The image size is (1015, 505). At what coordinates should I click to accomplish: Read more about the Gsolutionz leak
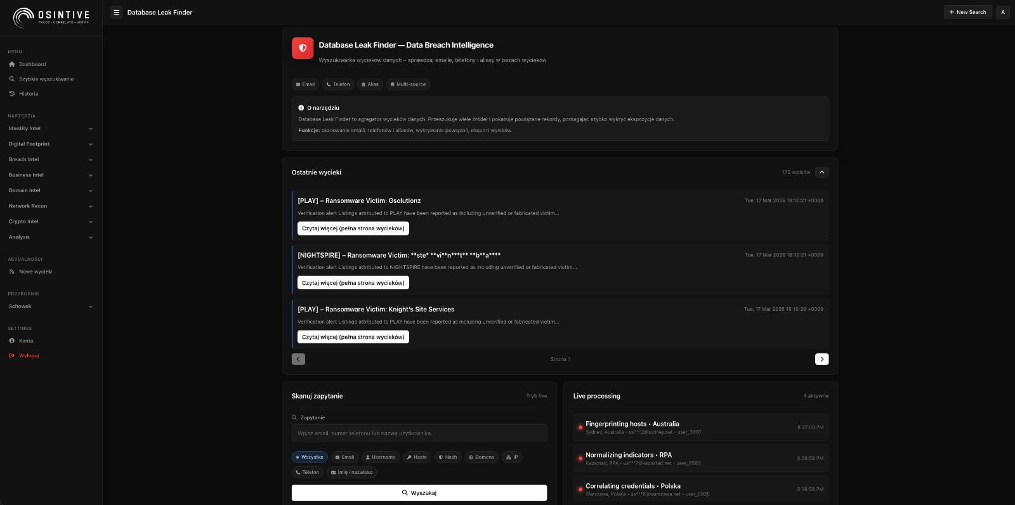tap(353, 228)
